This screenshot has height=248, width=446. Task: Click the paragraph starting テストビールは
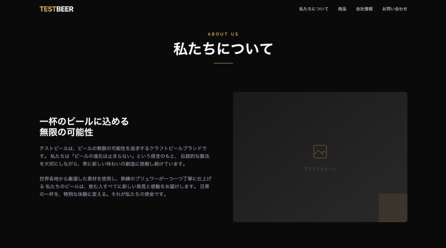point(125,156)
